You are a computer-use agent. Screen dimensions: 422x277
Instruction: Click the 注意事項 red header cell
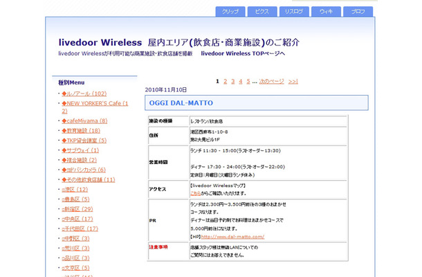(x=168, y=251)
